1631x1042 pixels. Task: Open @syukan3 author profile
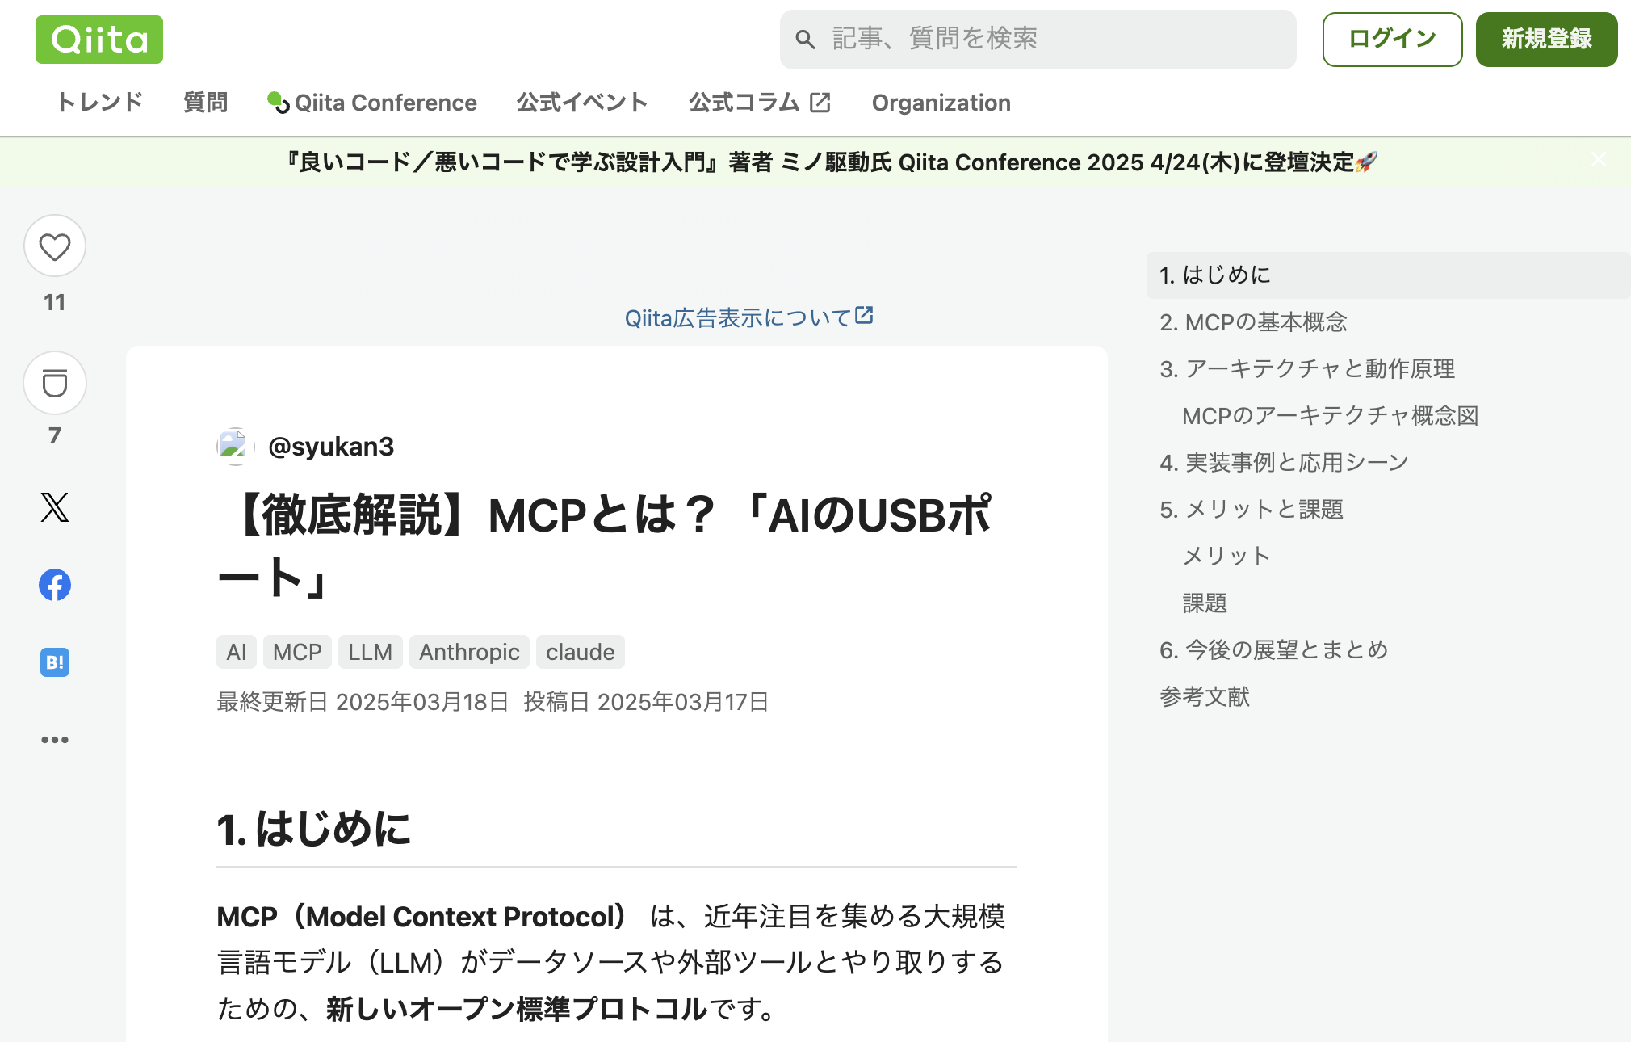click(x=331, y=447)
